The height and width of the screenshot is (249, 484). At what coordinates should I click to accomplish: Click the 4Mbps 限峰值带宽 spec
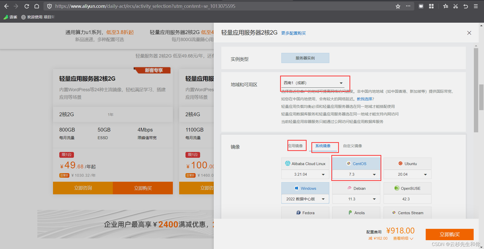pos(147,133)
